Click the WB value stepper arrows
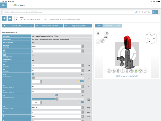 click(41, 82)
